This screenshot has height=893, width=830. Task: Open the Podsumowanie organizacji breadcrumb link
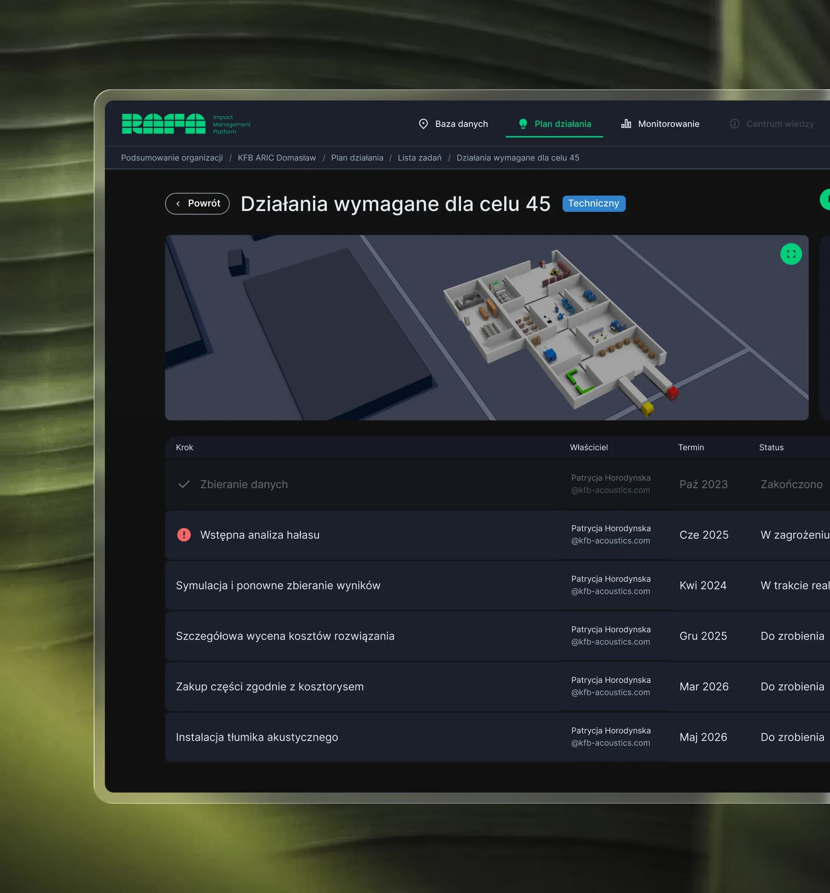coord(171,158)
